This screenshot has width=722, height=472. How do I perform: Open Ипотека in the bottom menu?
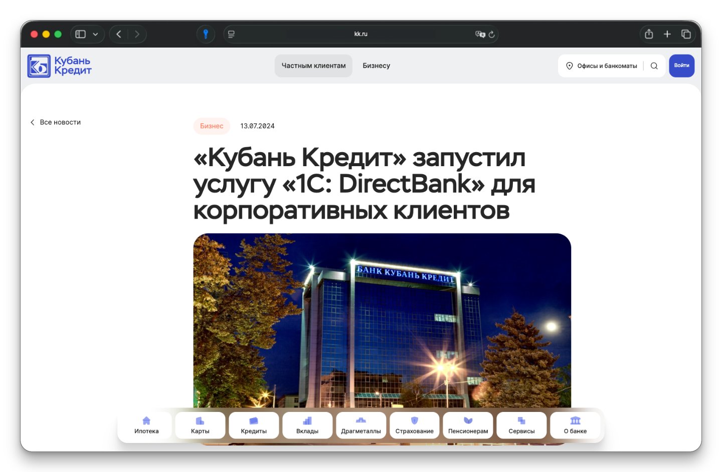[146, 425]
